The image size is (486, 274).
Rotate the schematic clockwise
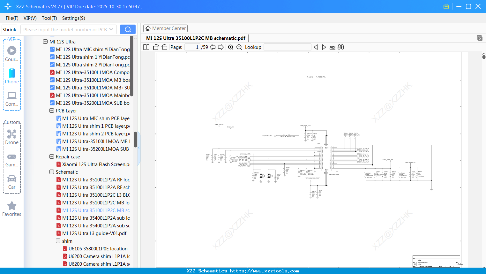tap(164, 47)
